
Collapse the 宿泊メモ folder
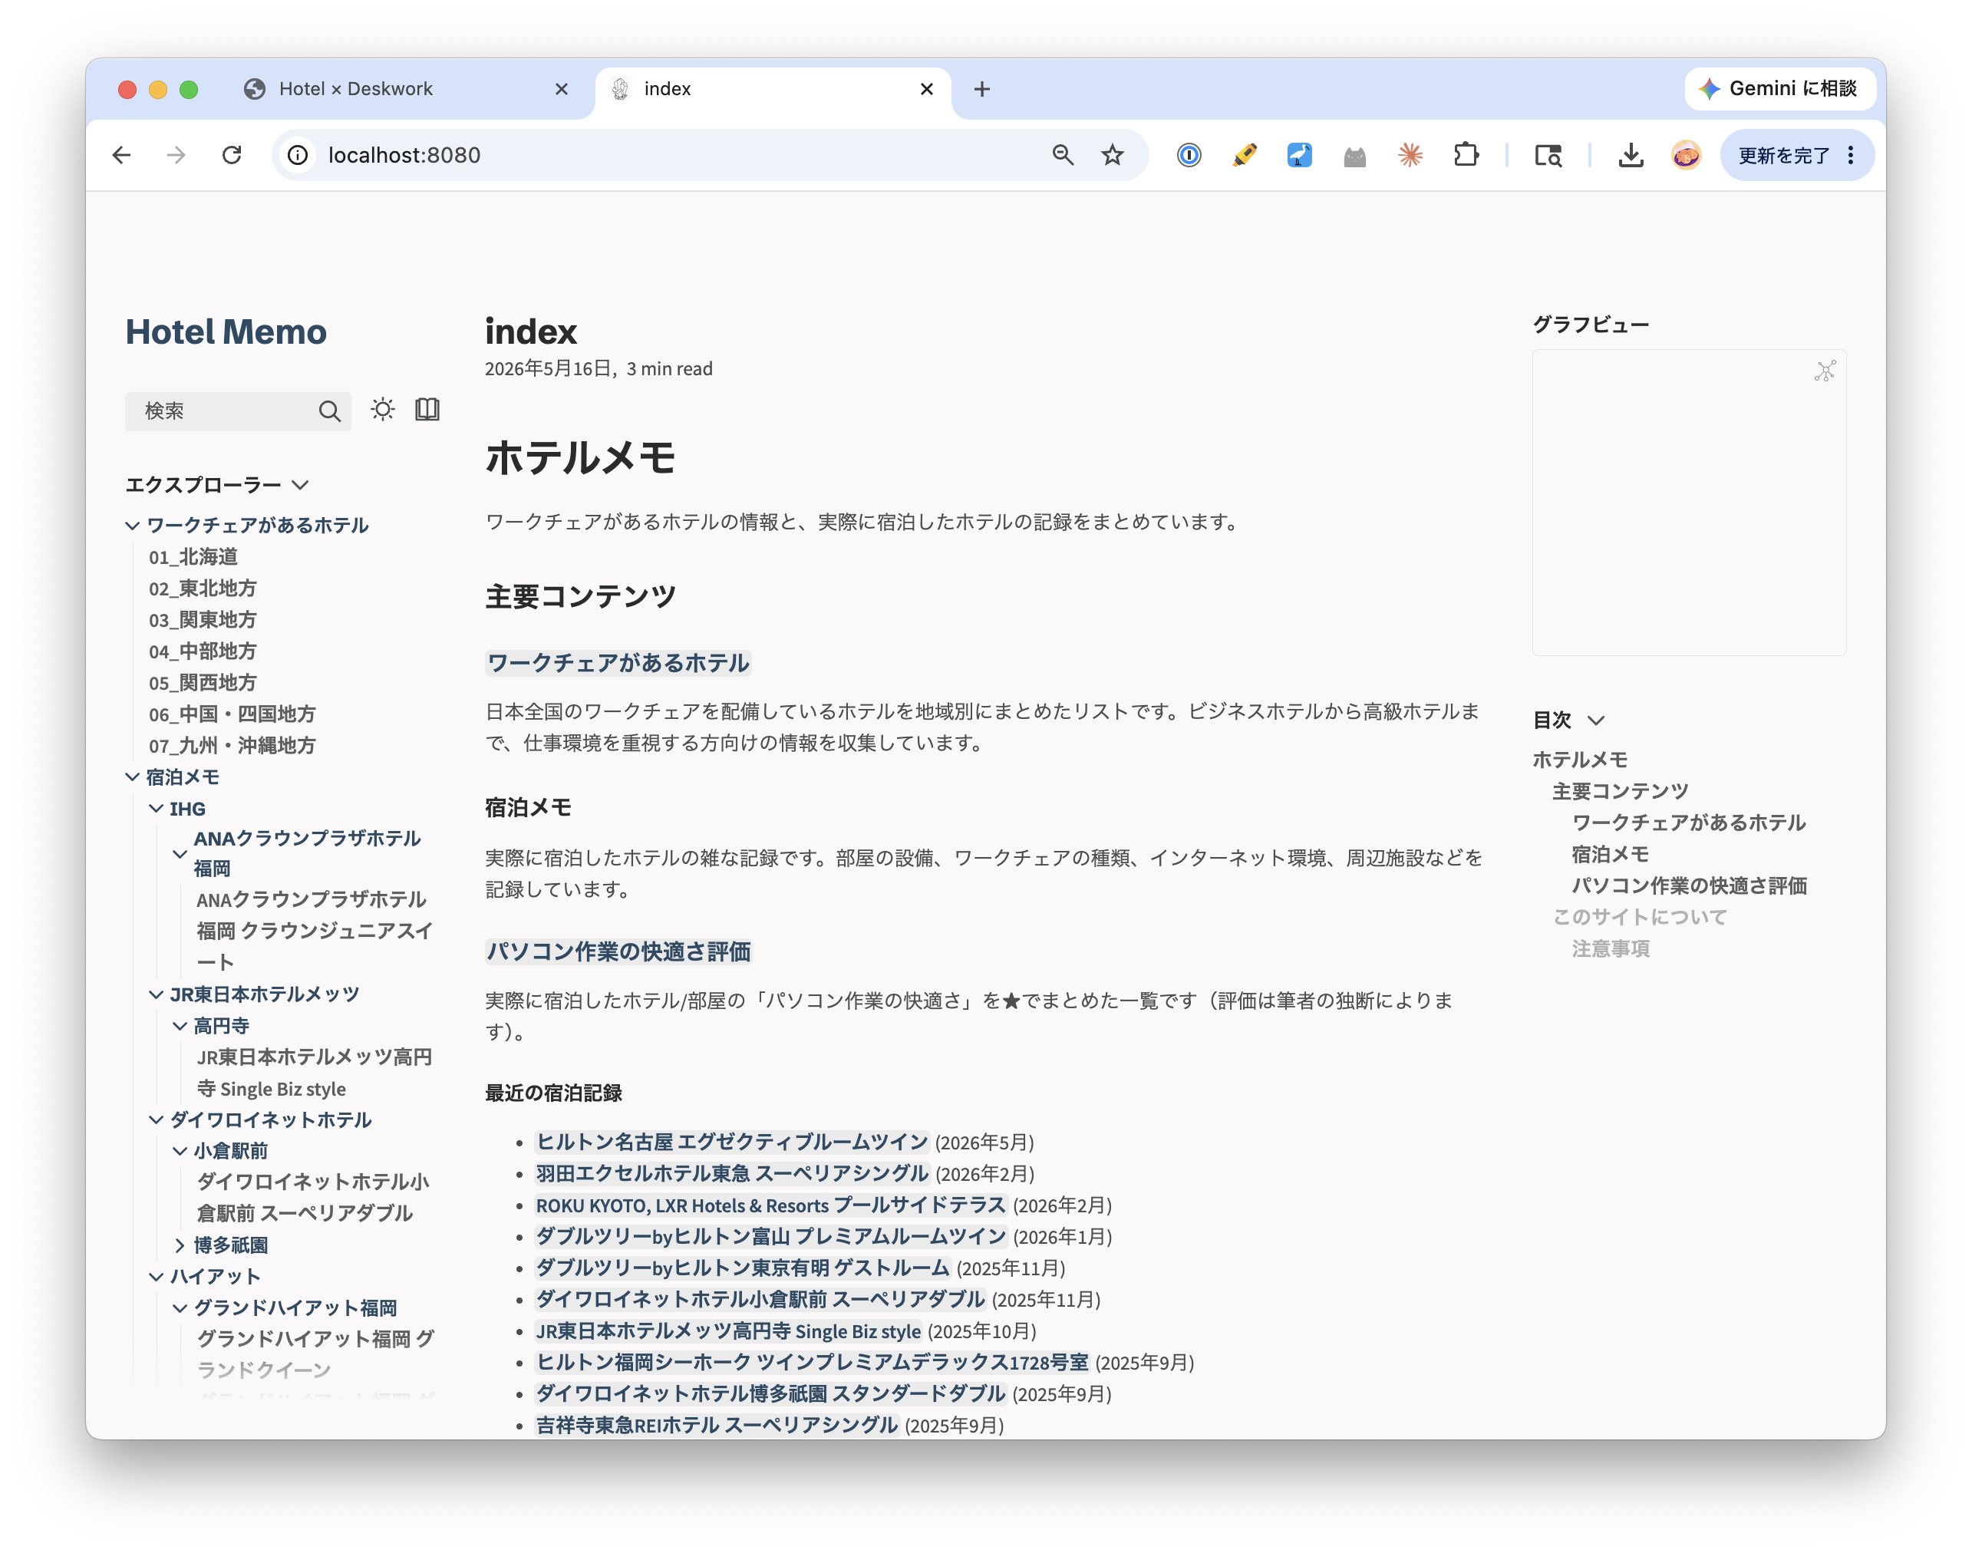[x=133, y=777]
